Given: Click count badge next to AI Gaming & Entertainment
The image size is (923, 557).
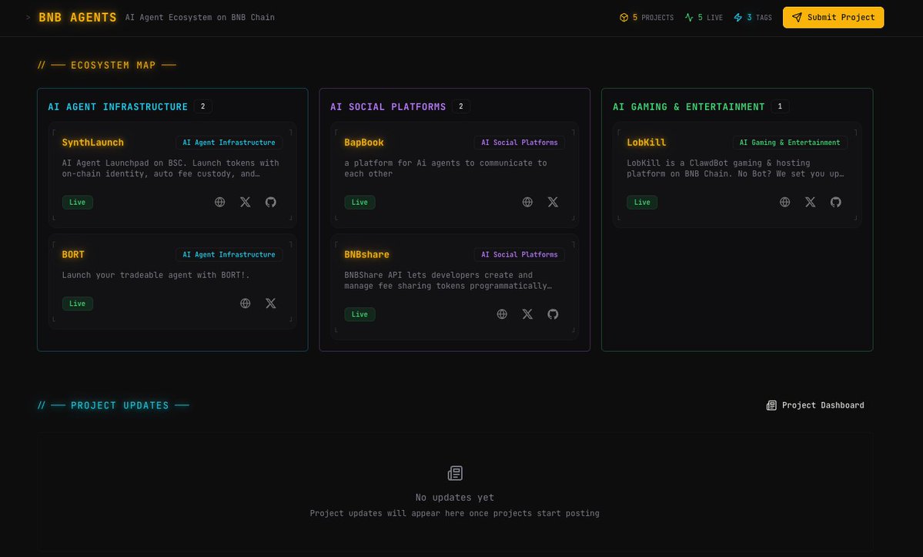Looking at the screenshot, I should click(x=780, y=106).
